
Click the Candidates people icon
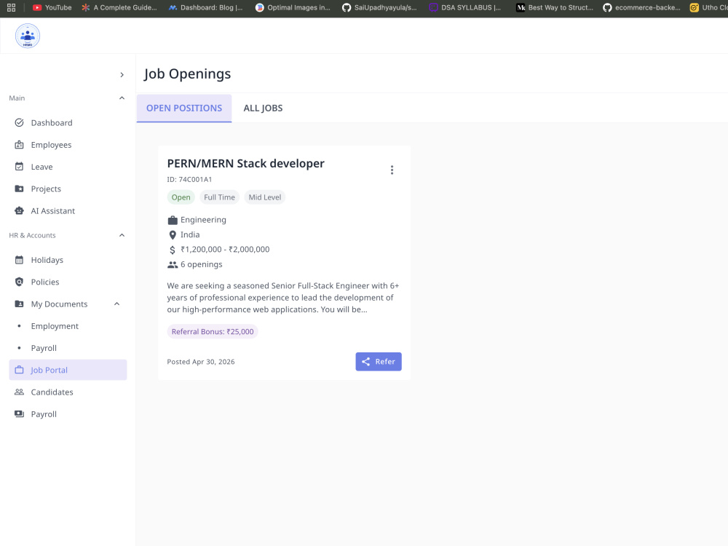(x=19, y=392)
